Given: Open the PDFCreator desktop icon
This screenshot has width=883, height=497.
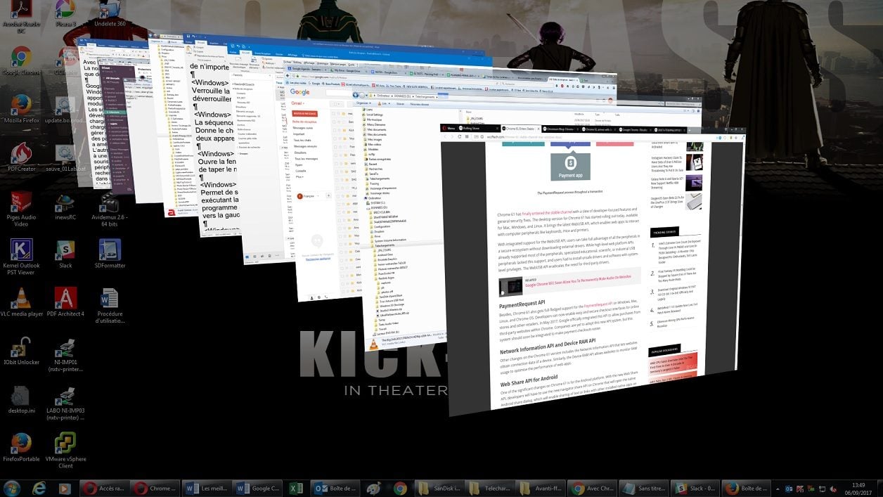Looking at the screenshot, I should pos(21,157).
